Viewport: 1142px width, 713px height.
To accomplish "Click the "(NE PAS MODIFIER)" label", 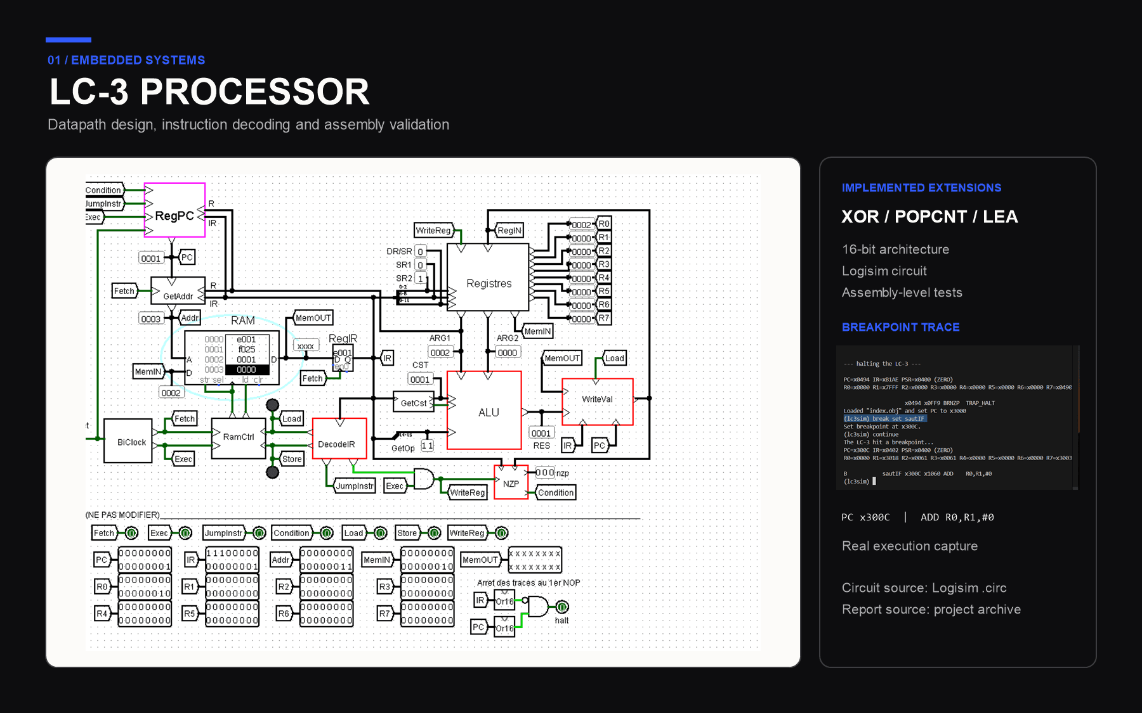I will (x=122, y=515).
